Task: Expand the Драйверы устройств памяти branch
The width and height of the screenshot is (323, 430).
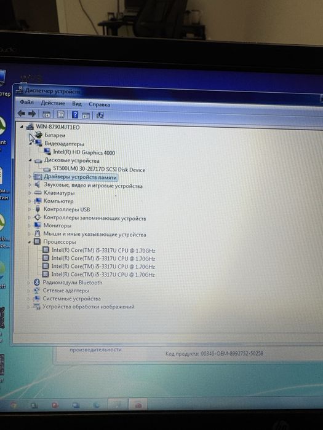Action: (30, 177)
